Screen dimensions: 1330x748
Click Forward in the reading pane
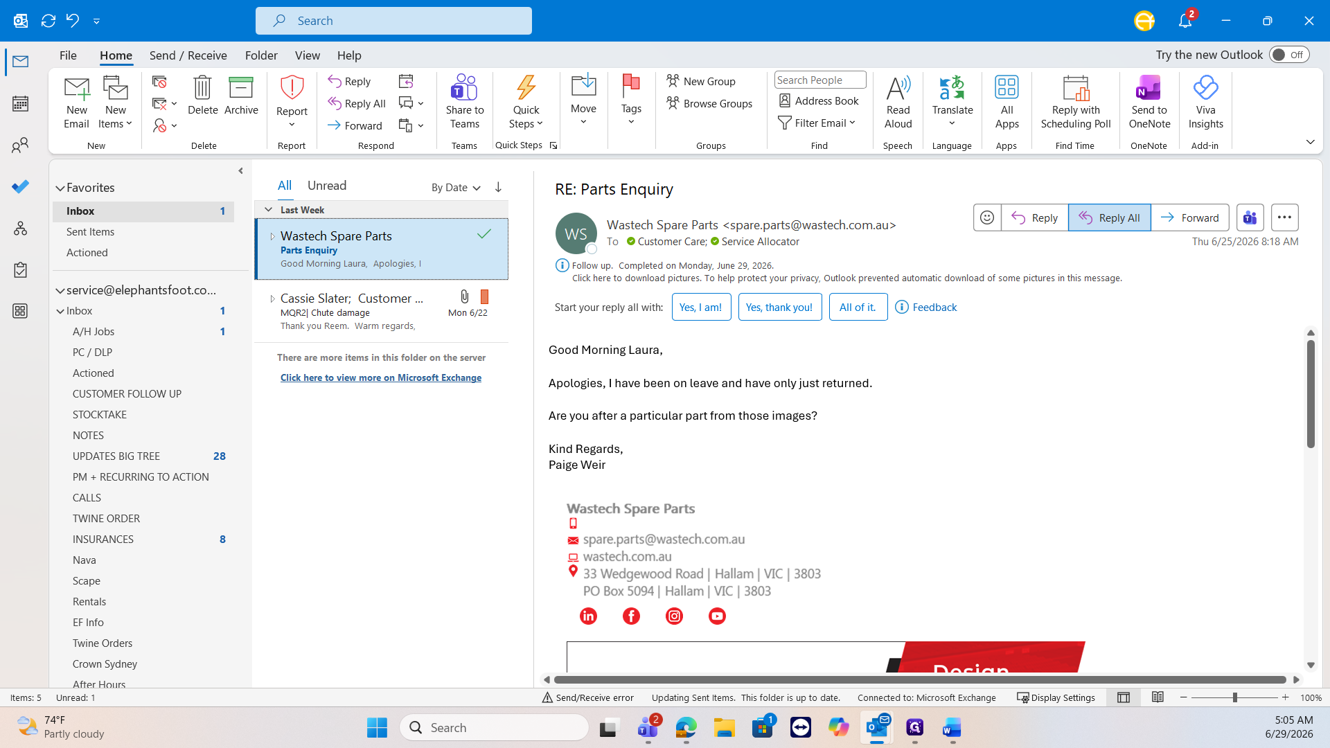pyautogui.click(x=1190, y=217)
